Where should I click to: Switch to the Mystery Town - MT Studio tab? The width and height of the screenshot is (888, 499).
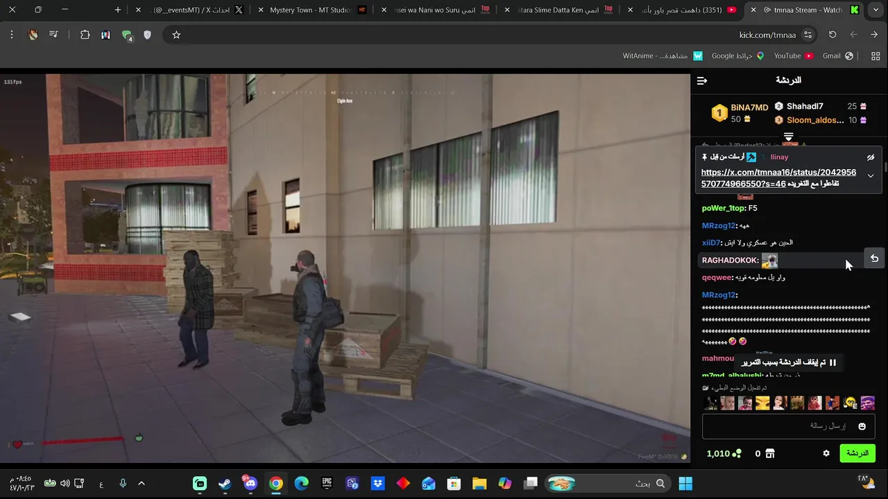[312, 10]
